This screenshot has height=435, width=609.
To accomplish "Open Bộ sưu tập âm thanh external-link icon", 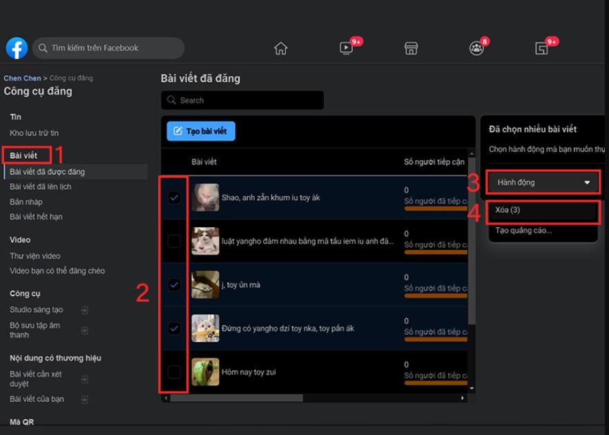I will tap(84, 330).
